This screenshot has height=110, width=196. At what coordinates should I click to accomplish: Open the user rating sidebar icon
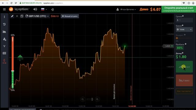[x=5, y=39]
